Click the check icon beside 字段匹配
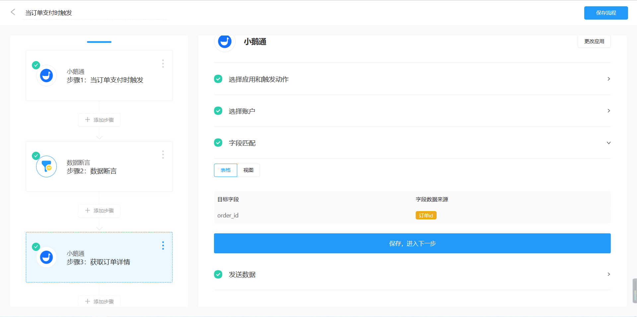 pos(218,143)
